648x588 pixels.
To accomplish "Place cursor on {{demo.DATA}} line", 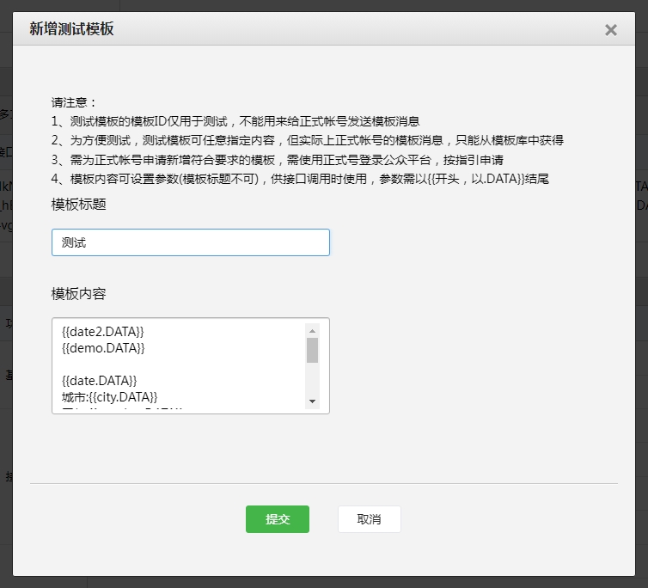I will click(x=103, y=347).
